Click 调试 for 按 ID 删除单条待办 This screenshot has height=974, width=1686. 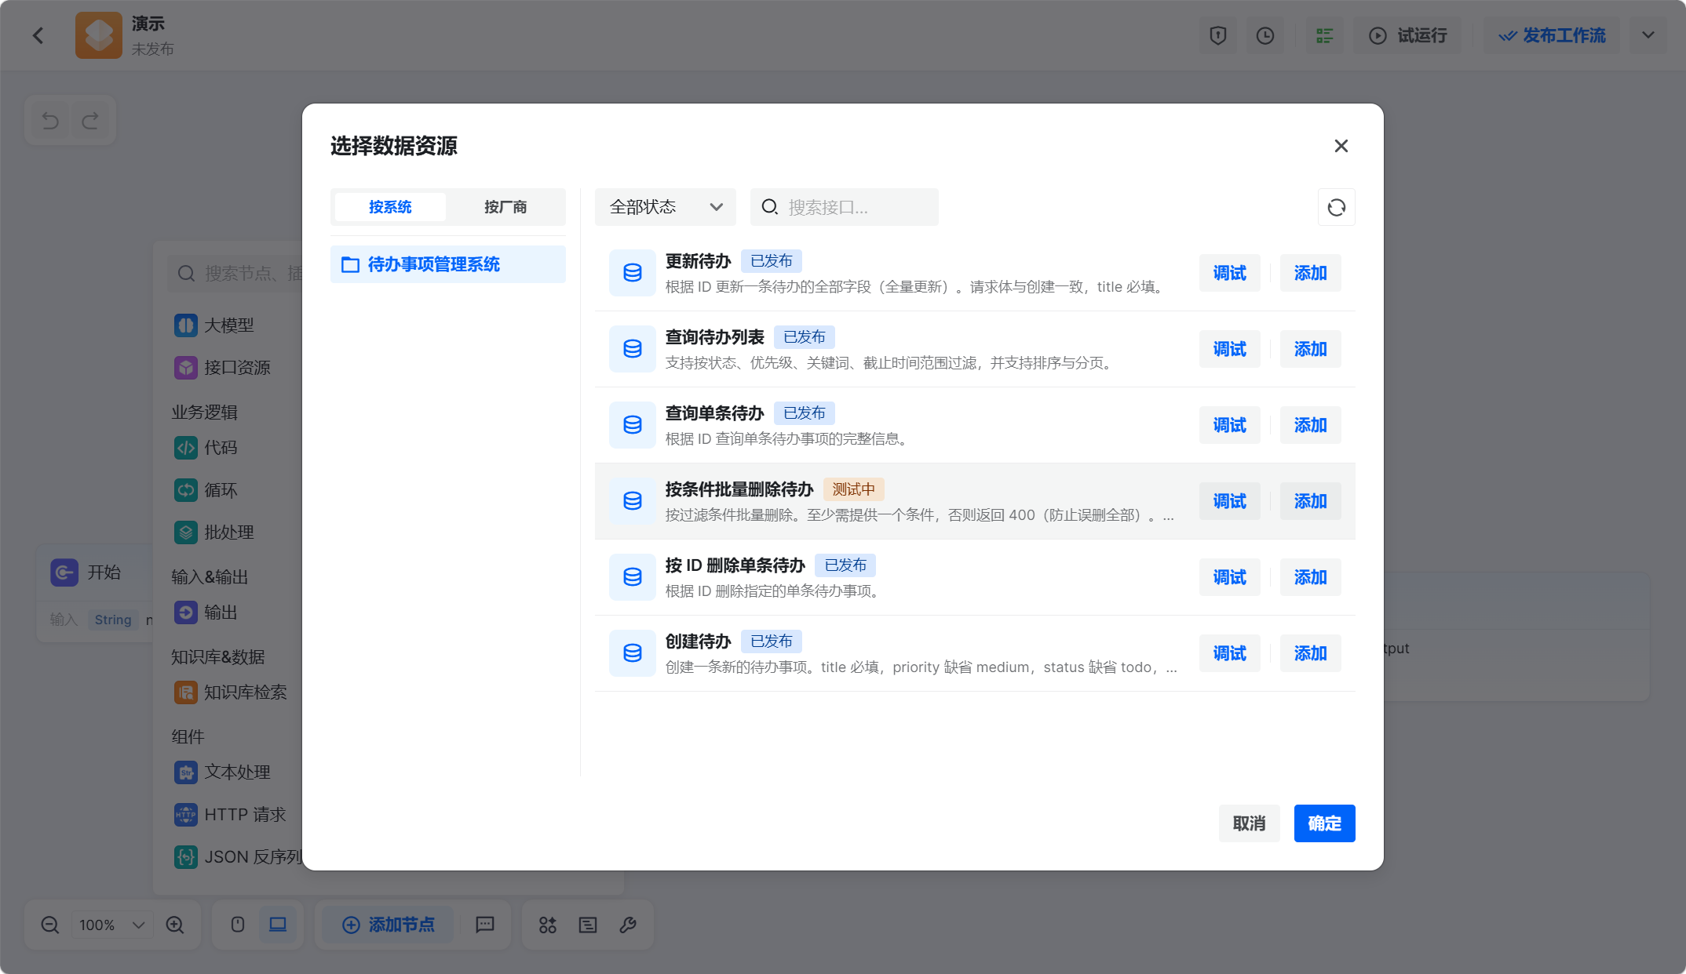pos(1229,577)
